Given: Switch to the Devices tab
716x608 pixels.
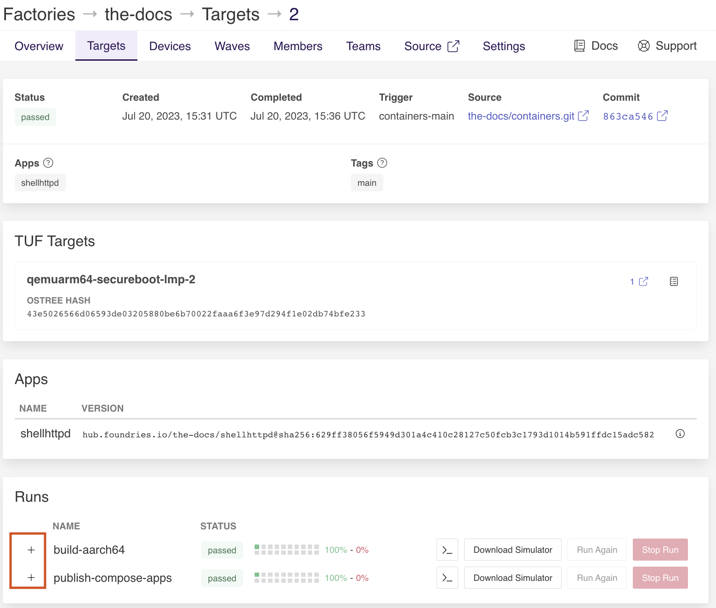Looking at the screenshot, I should pyautogui.click(x=170, y=46).
